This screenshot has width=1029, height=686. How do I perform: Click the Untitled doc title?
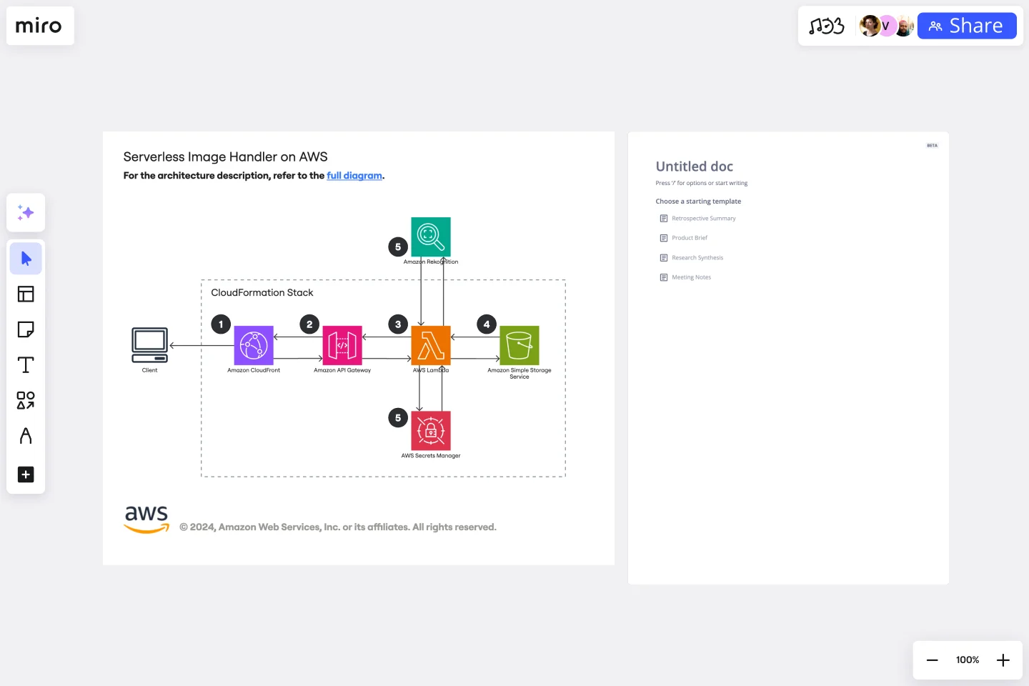[x=695, y=166]
